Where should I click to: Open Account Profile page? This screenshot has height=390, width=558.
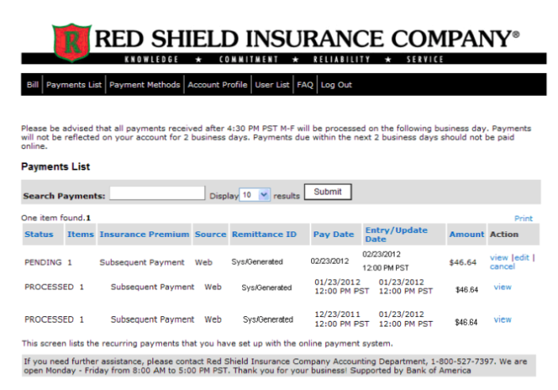(x=217, y=85)
